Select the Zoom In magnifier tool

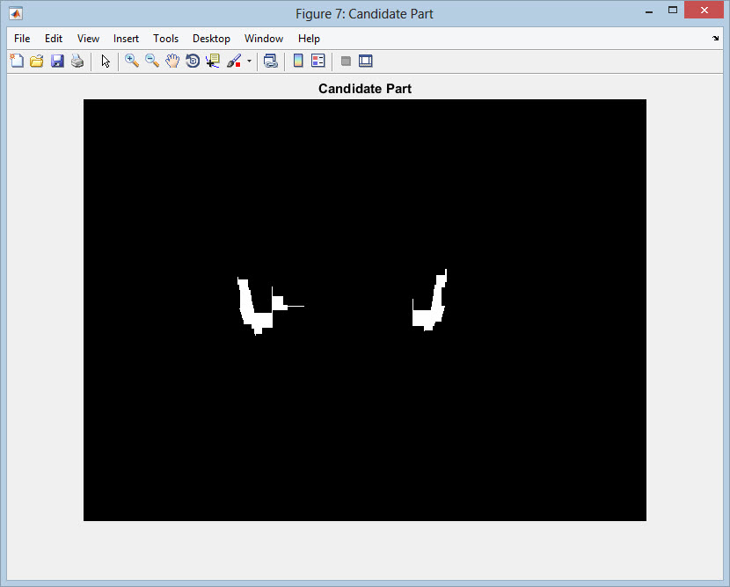132,61
